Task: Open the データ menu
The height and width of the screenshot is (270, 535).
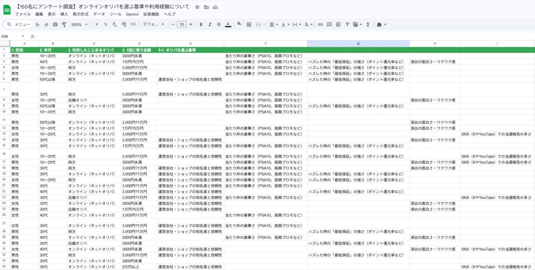Action: (x=99, y=14)
